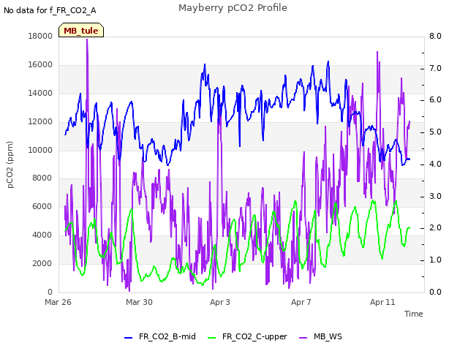Click the 12000 left axis value
Screen dimensions: 468x351
pos(40,121)
